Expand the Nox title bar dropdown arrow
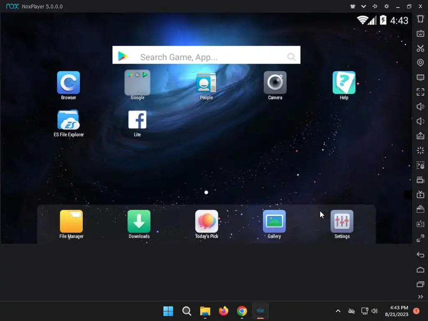The width and height of the screenshot is (428, 321). tap(364, 6)
